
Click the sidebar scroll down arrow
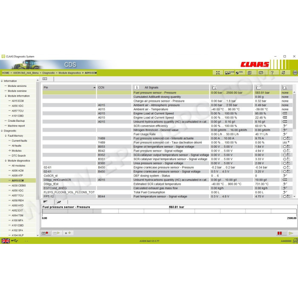point(37,235)
